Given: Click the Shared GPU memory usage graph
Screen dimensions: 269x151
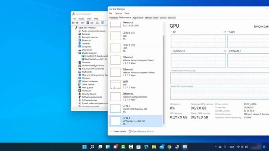Looking at the screenshot, I should [x=219, y=94].
